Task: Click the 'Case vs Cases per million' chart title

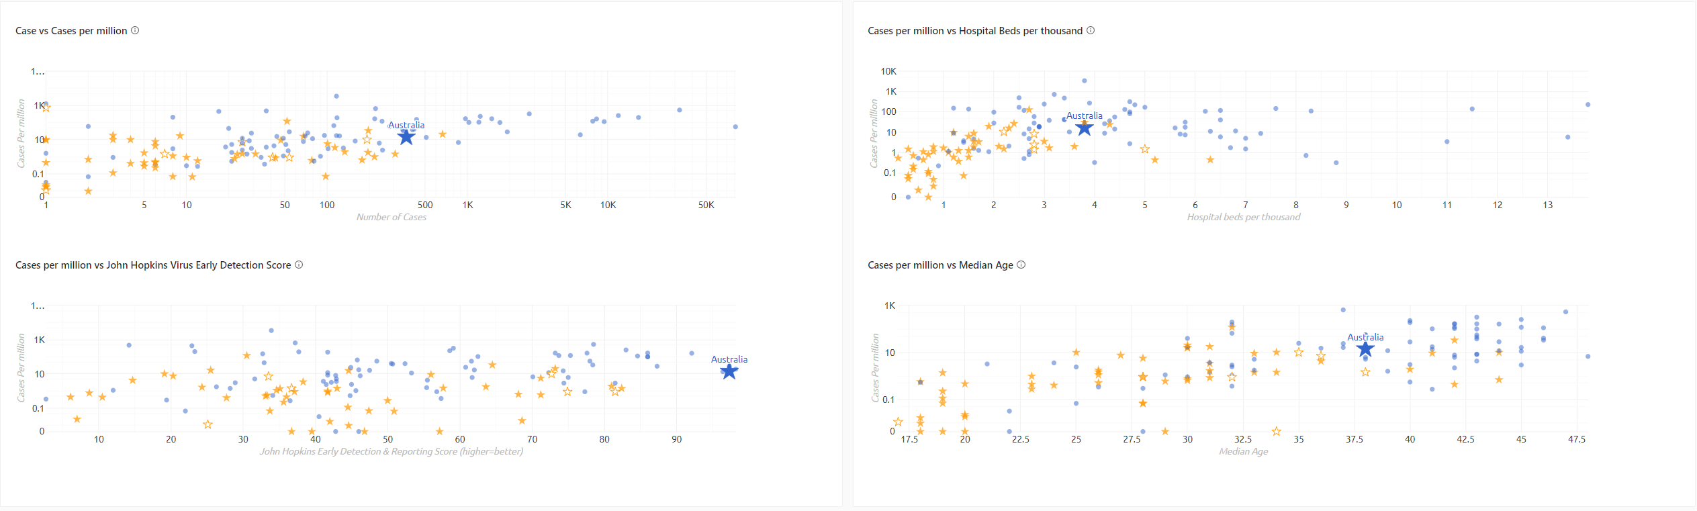Action: (71, 31)
